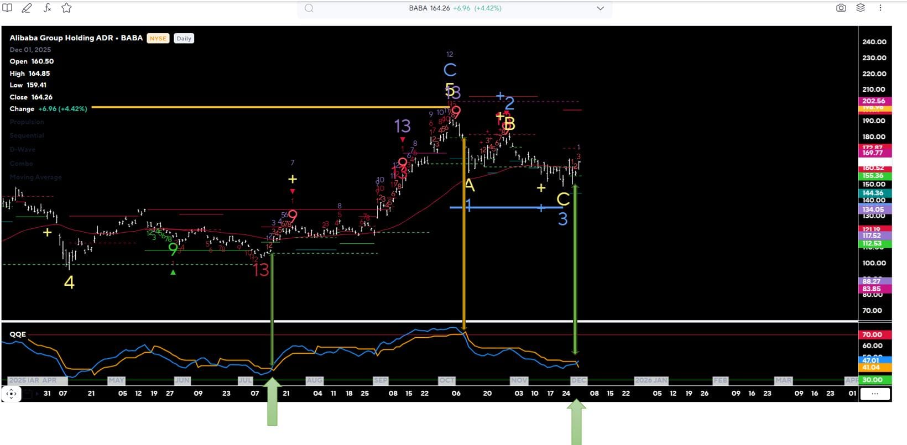Click the NYSE exchange badge

click(x=158, y=39)
